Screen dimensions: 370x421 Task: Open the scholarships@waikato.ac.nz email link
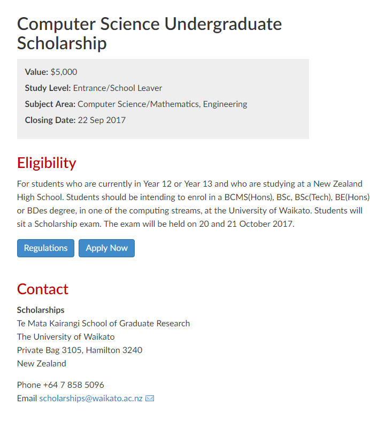coord(91,399)
